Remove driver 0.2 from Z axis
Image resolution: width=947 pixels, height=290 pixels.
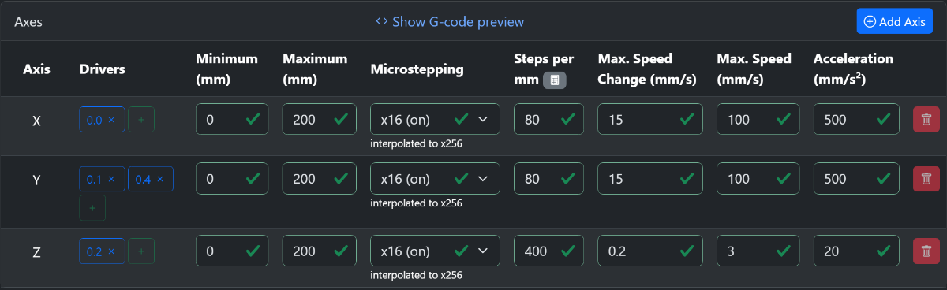click(111, 251)
